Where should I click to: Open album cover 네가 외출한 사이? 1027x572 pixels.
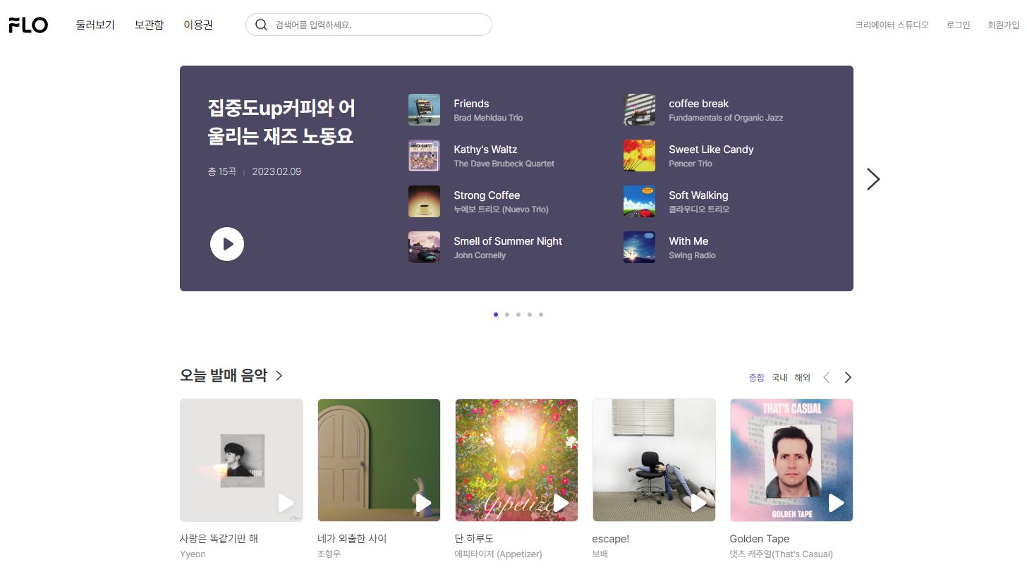tap(379, 460)
